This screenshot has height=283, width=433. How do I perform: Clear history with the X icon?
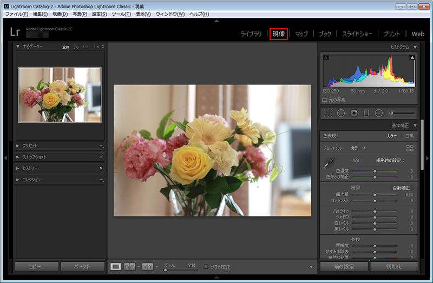coord(101,168)
